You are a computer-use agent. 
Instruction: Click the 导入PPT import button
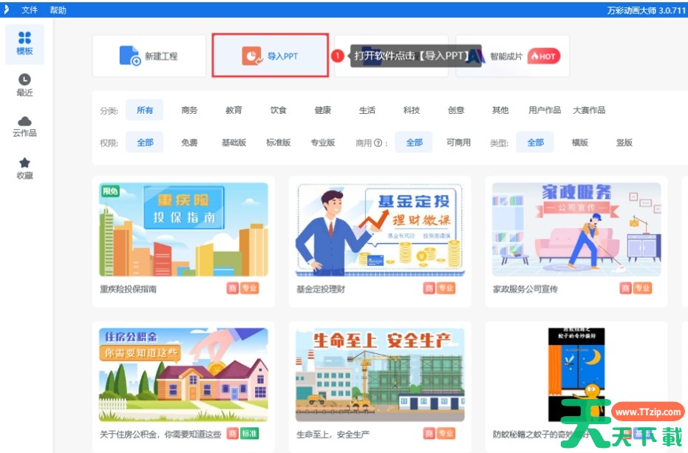[x=270, y=55]
